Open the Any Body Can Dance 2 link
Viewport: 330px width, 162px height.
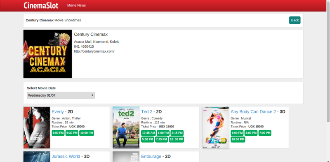tap(253, 112)
